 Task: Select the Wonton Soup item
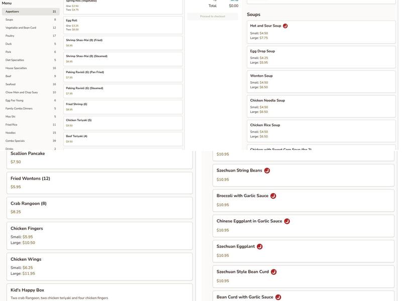321,81
